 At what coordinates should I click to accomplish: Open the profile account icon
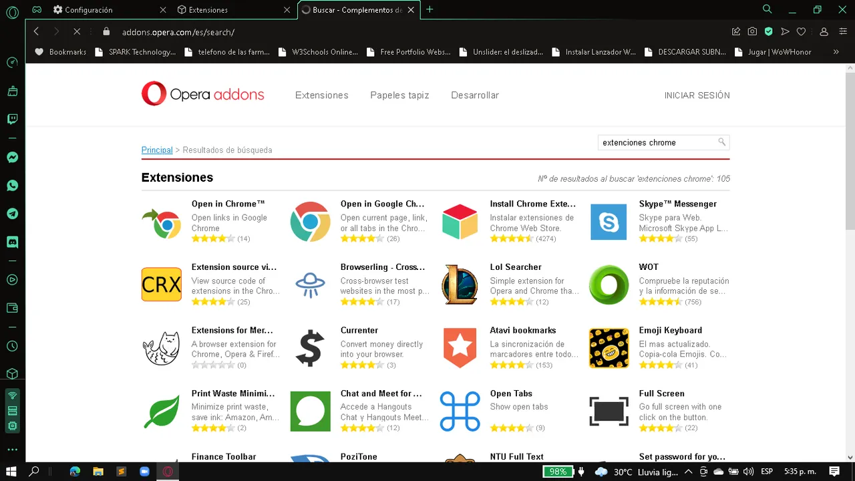click(x=824, y=31)
